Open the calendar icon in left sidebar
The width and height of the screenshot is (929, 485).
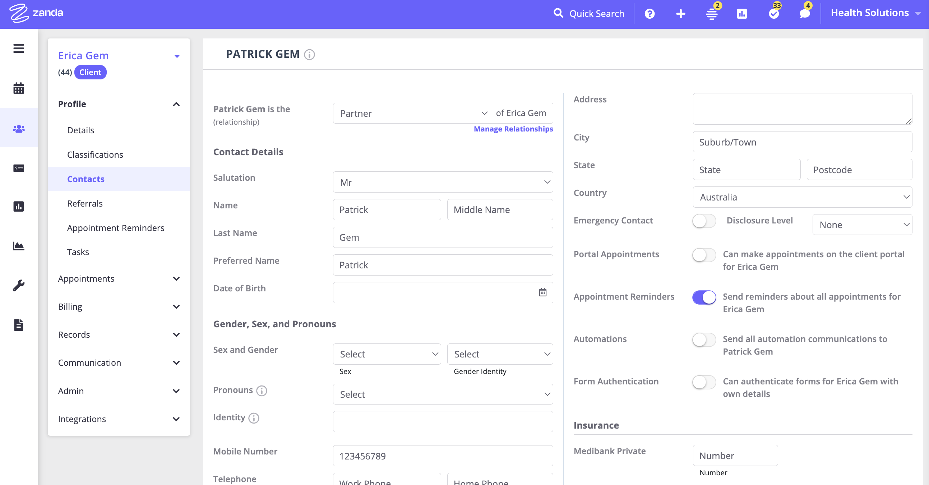(x=18, y=88)
